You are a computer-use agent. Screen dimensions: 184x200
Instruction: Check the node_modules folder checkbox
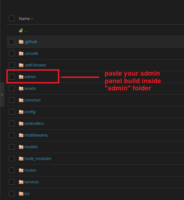coord(12,159)
